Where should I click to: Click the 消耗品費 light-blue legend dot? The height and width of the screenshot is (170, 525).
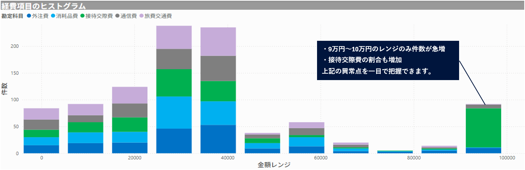pyautogui.click(x=53, y=16)
